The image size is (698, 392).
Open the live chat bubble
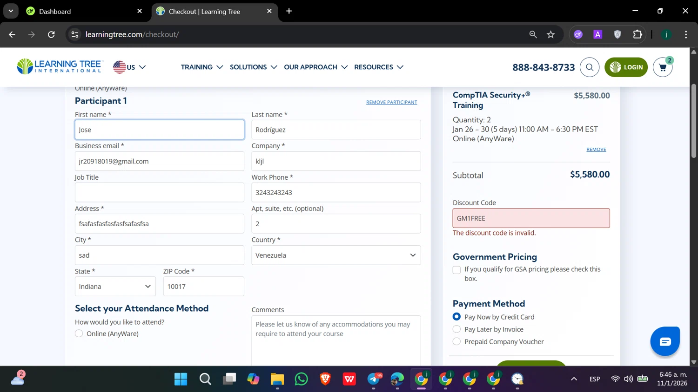[x=665, y=341]
